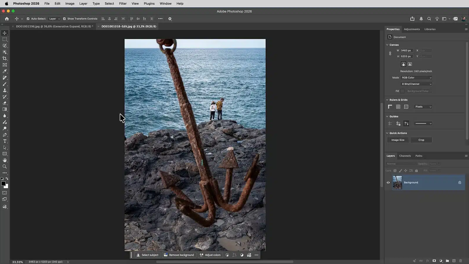
Task: Click the share icon in top bar
Action: click(412, 19)
